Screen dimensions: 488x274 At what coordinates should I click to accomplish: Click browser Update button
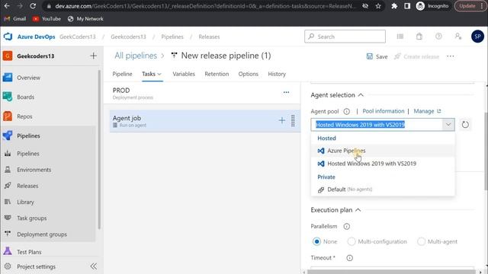pos(470,6)
